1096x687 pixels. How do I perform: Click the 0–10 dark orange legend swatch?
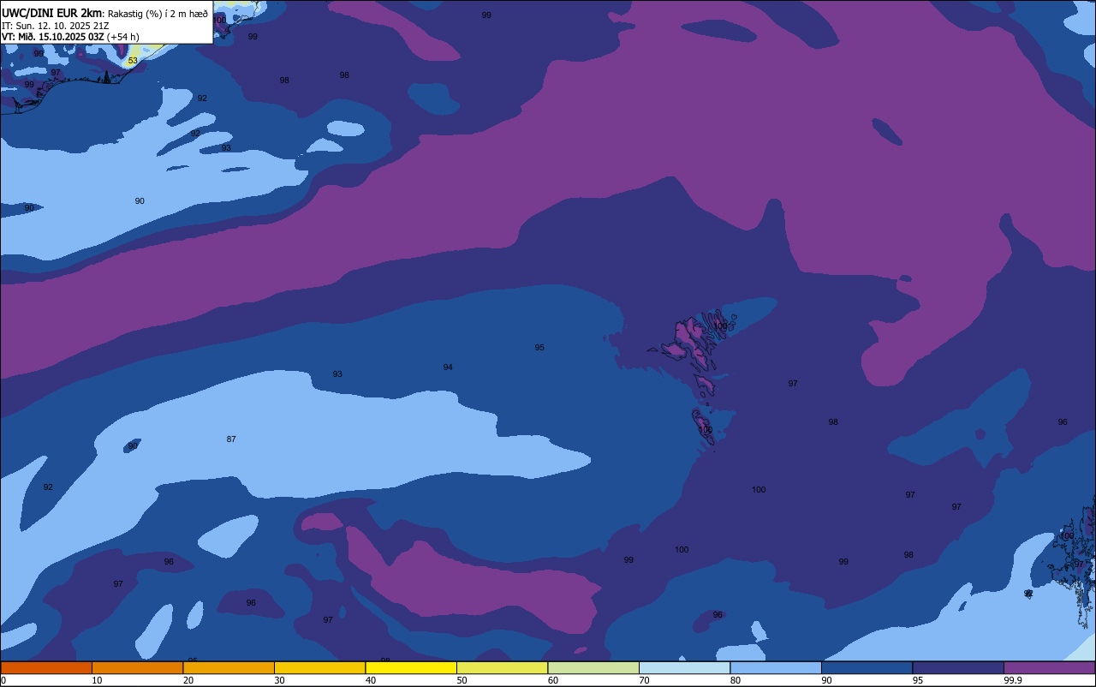click(x=46, y=667)
